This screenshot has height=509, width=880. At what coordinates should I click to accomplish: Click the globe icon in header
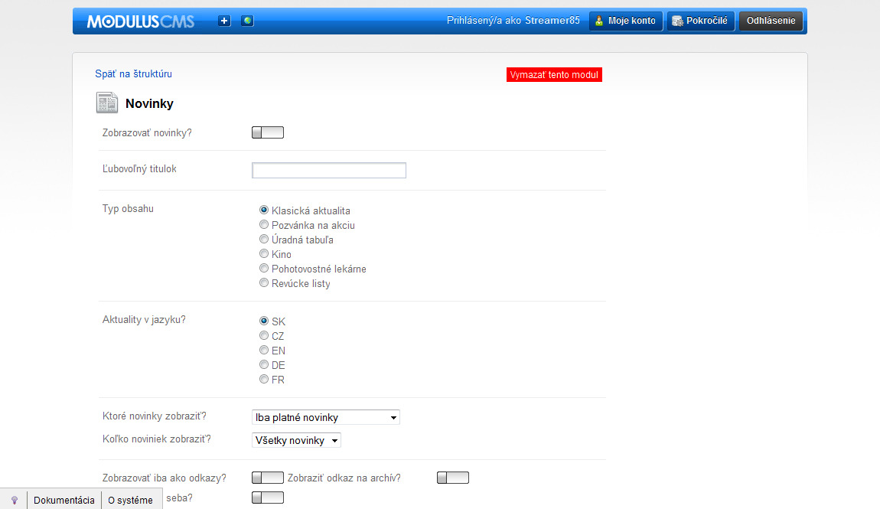point(247,21)
